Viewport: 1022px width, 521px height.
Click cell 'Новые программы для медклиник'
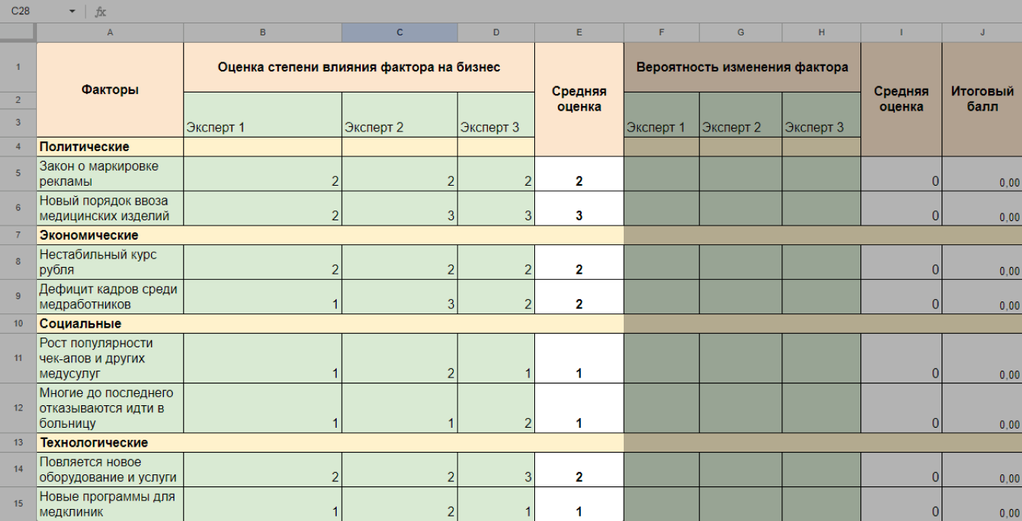(x=110, y=504)
